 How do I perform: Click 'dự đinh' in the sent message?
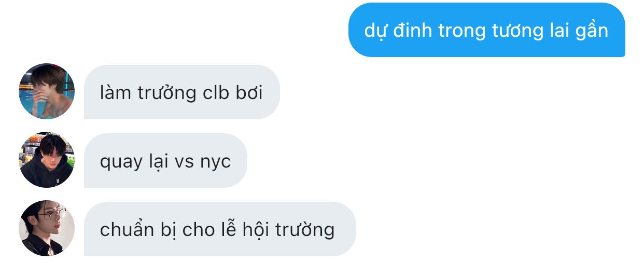click(398, 31)
